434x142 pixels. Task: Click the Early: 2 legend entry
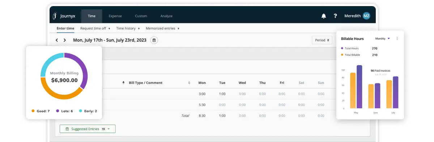tap(88, 111)
